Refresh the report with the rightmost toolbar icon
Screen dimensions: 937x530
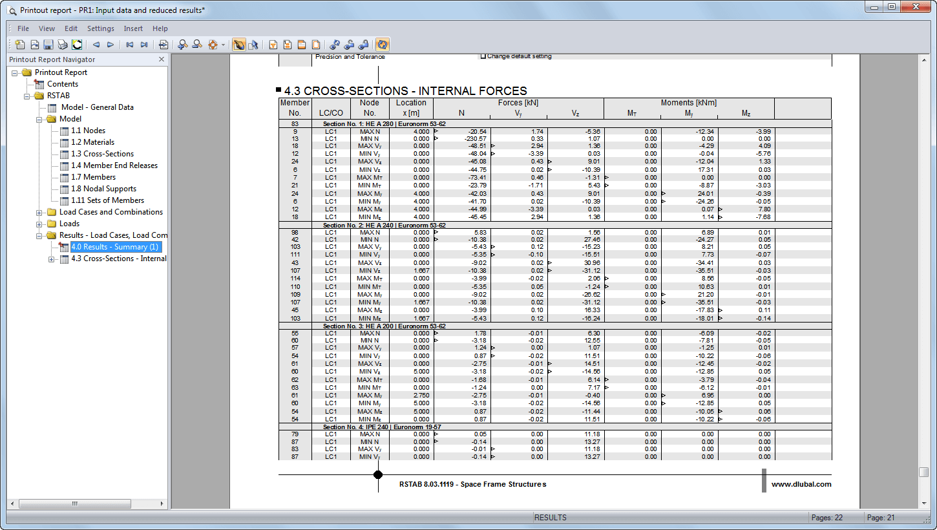click(382, 45)
